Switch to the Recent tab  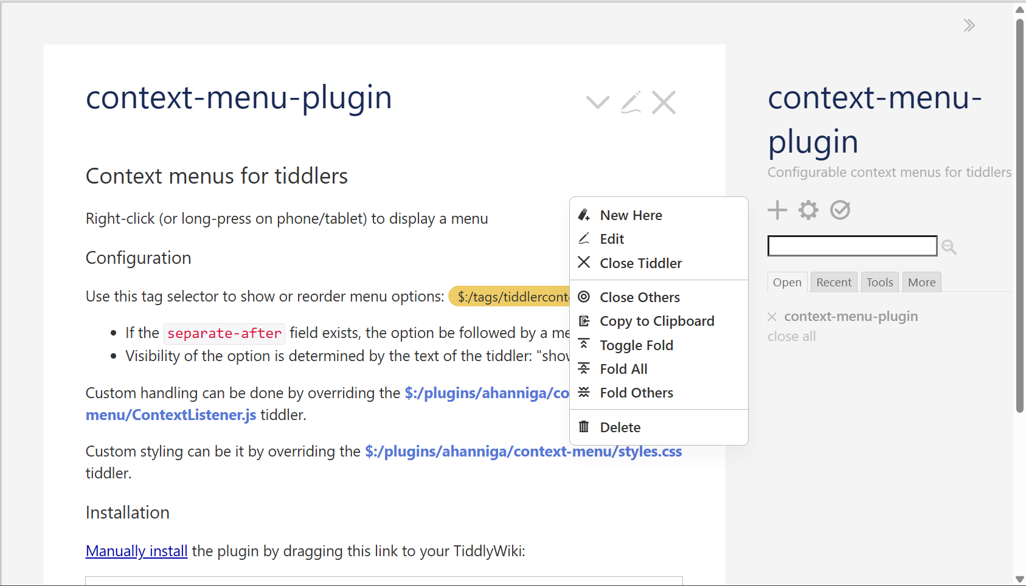click(x=834, y=282)
